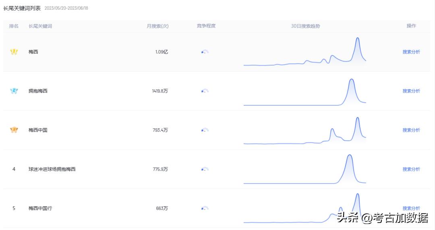Click the 30日搜索趋势 column header
Screen dimensions: 435x230
tap(305, 26)
